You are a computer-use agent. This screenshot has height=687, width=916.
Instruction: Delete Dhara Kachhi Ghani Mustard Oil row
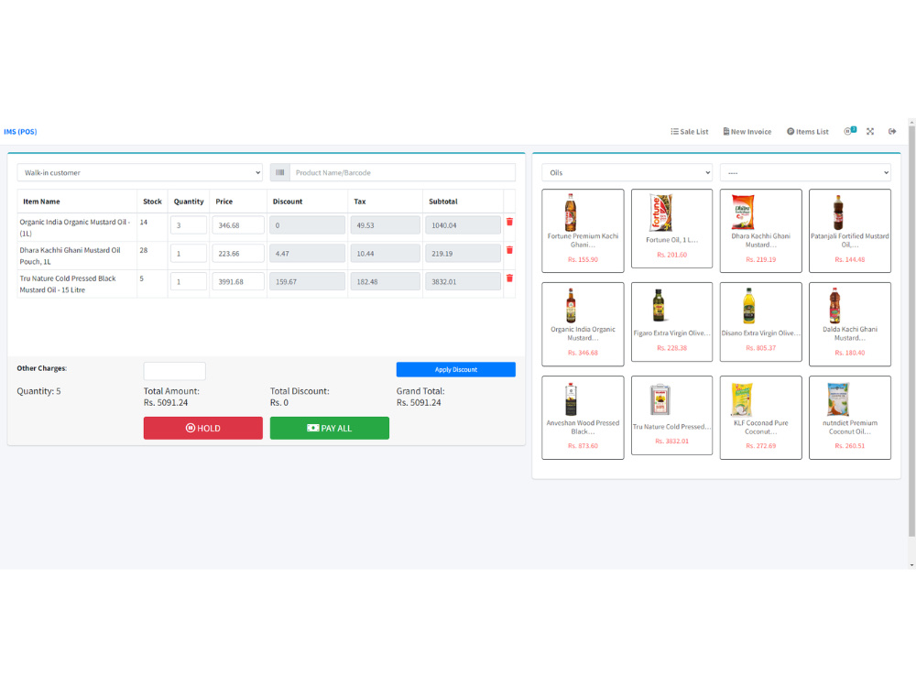509,250
